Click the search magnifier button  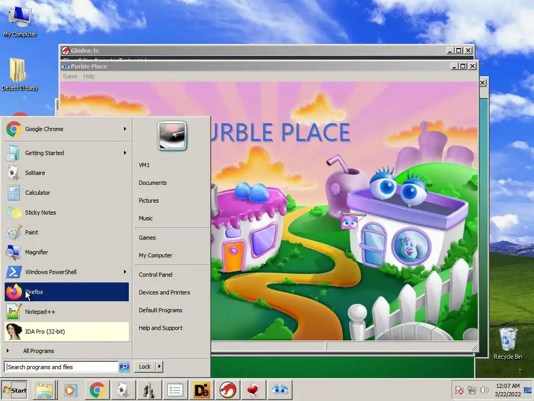point(124,367)
